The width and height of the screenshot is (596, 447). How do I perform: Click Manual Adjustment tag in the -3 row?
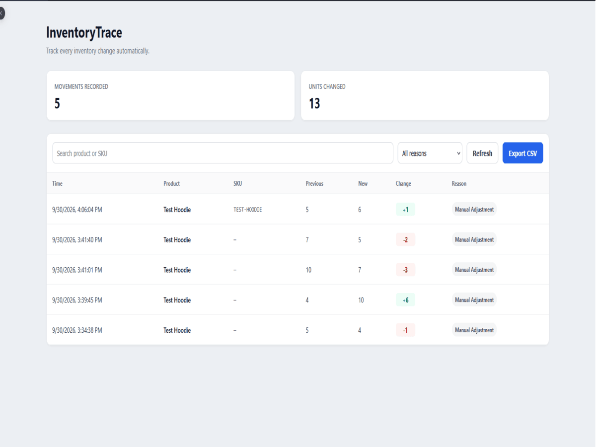474,270
